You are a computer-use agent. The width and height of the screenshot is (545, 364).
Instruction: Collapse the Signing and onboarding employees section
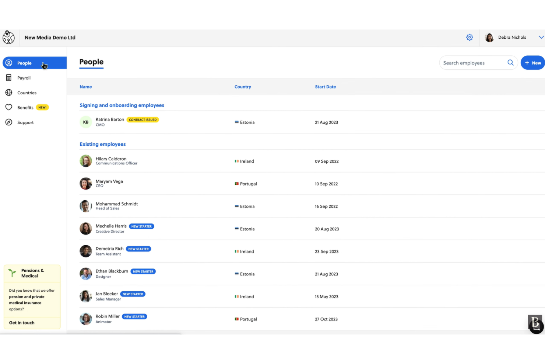(122, 105)
